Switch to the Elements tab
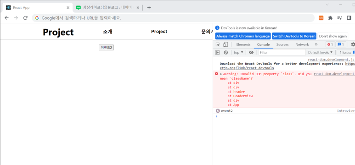The height and width of the screenshot is (165, 355). point(243,44)
